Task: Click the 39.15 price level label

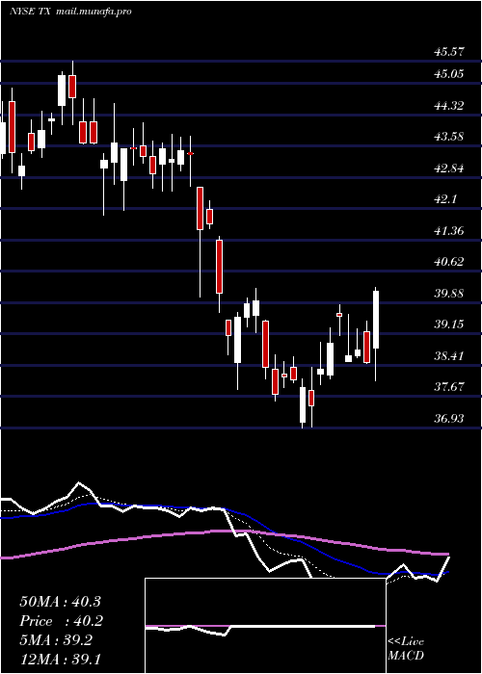Action: point(449,324)
